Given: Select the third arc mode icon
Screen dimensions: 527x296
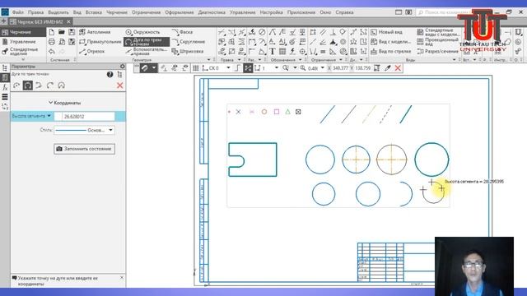Looking at the screenshot, I should tap(39, 86).
